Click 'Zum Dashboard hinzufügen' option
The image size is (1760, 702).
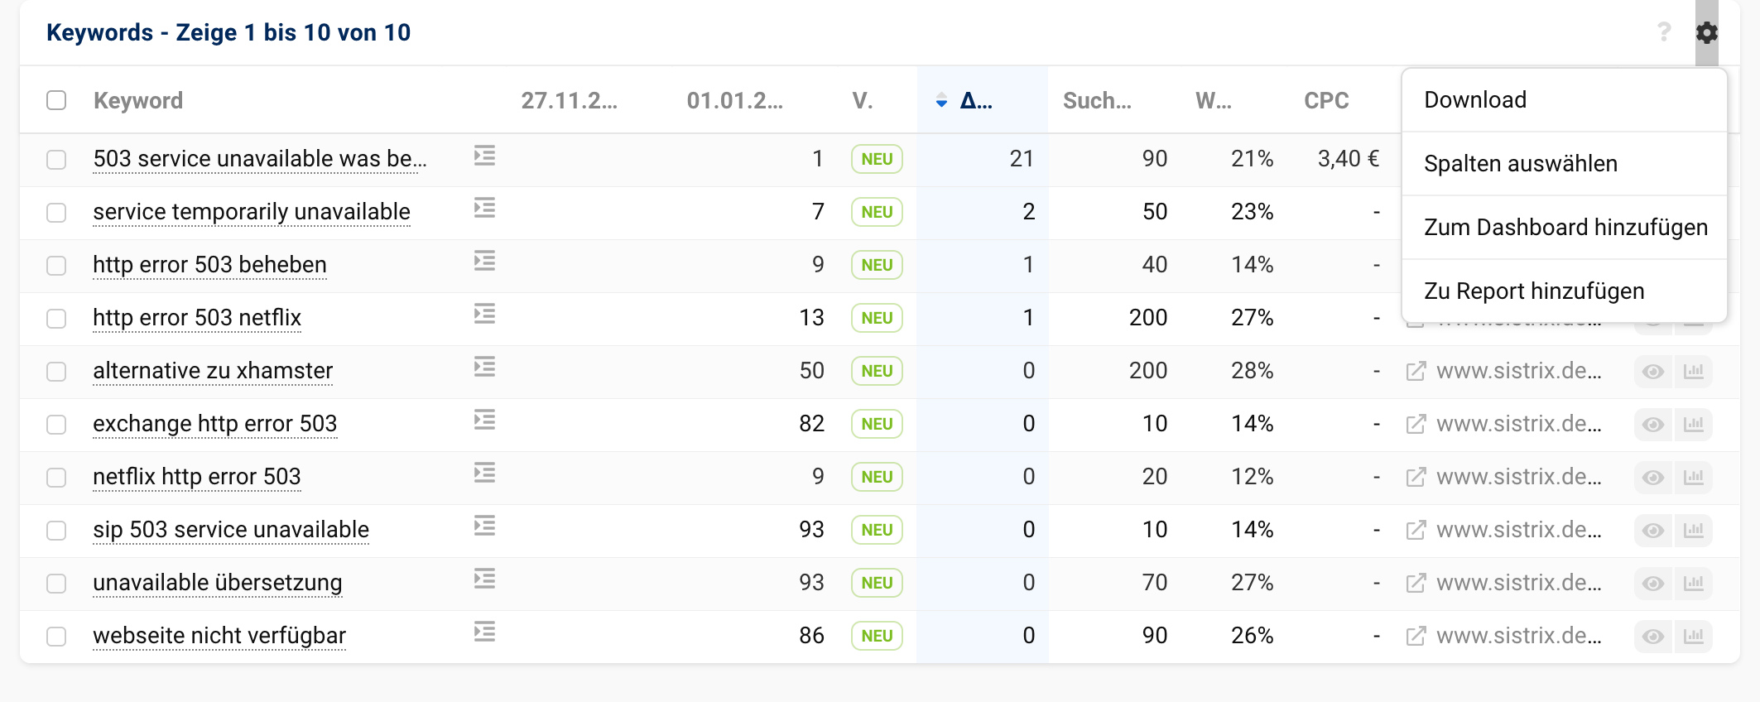1565,228
